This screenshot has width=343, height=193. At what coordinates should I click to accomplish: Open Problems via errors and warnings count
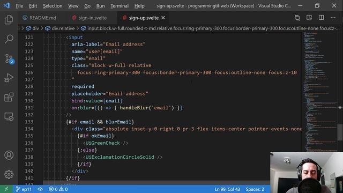coord(58,189)
